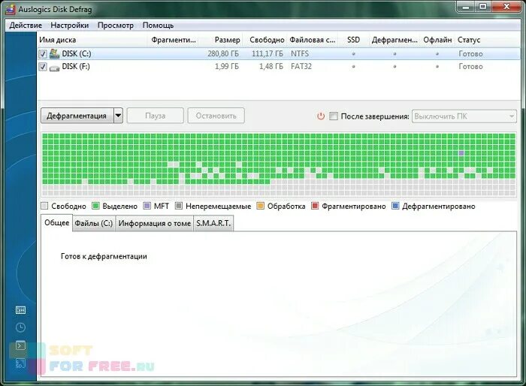526x386 pixels.
Task: Click the NTFS file system cell
Action: click(x=300, y=53)
